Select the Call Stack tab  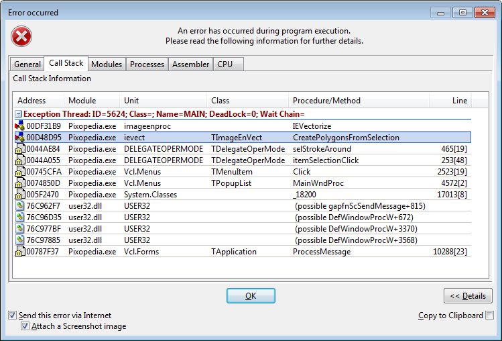tap(66, 63)
